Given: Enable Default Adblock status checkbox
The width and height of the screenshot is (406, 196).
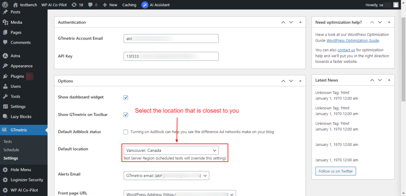Looking at the screenshot, I should point(126,132).
